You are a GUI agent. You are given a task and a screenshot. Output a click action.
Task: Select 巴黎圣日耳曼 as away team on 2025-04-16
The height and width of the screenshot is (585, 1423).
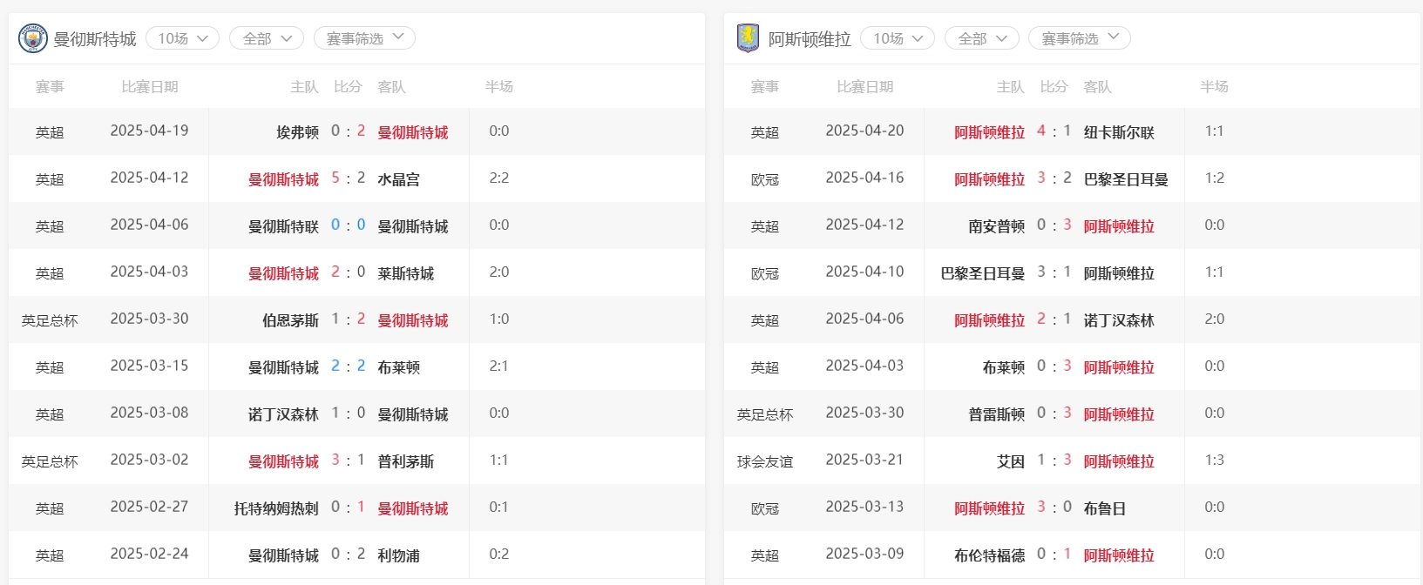point(1126,179)
